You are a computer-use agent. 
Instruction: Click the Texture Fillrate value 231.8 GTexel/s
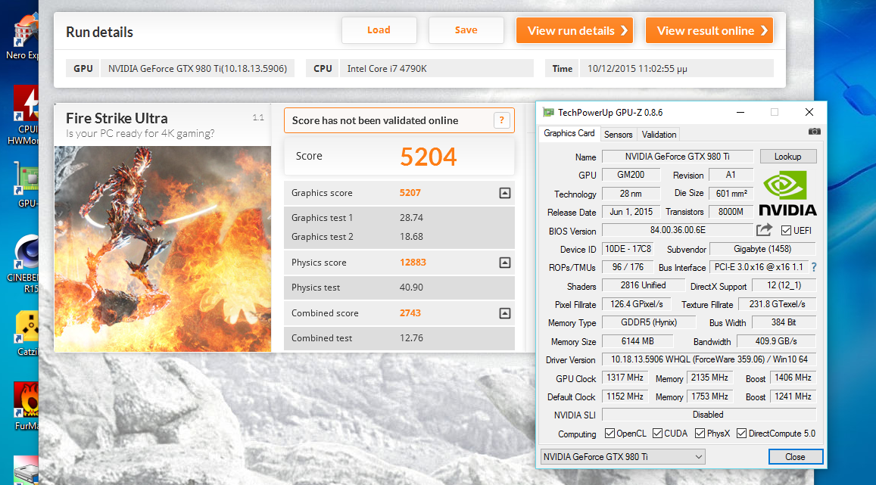tap(777, 304)
